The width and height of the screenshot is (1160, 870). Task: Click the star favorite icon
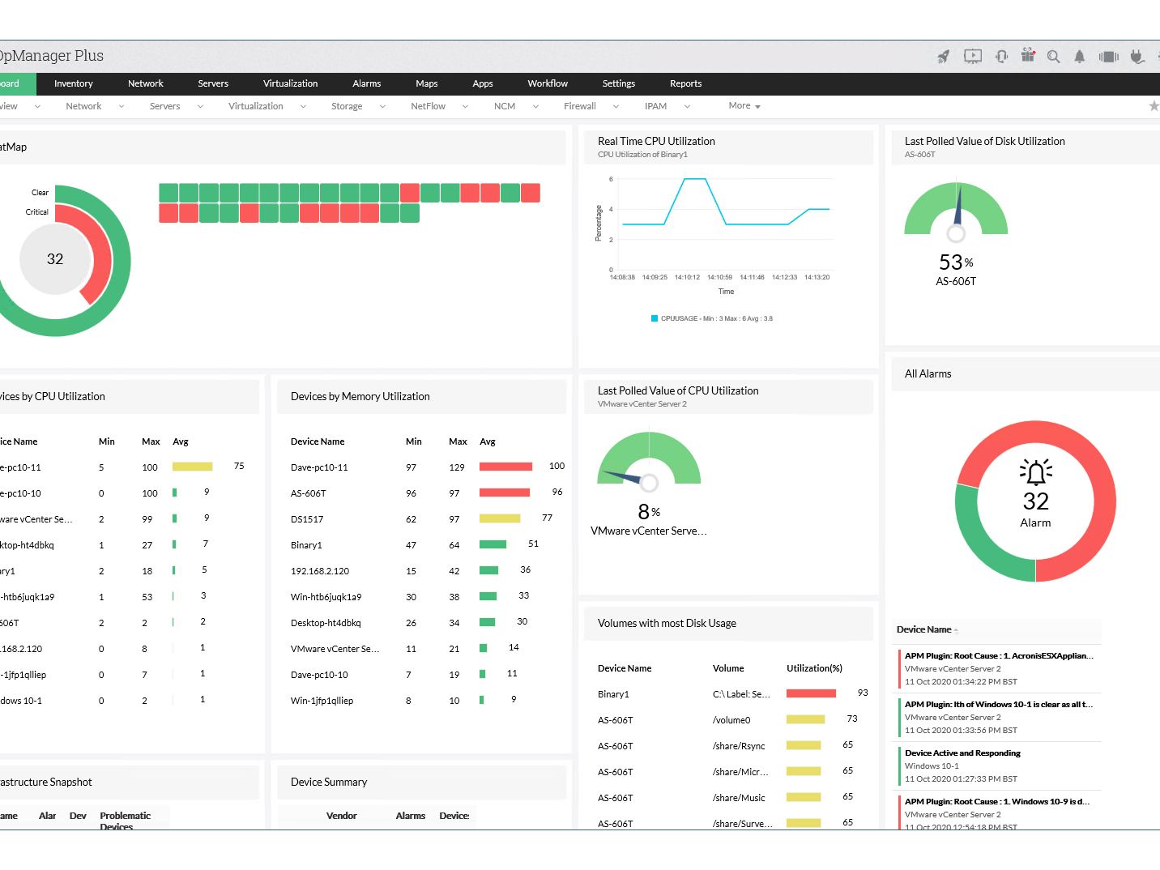pos(1154,106)
